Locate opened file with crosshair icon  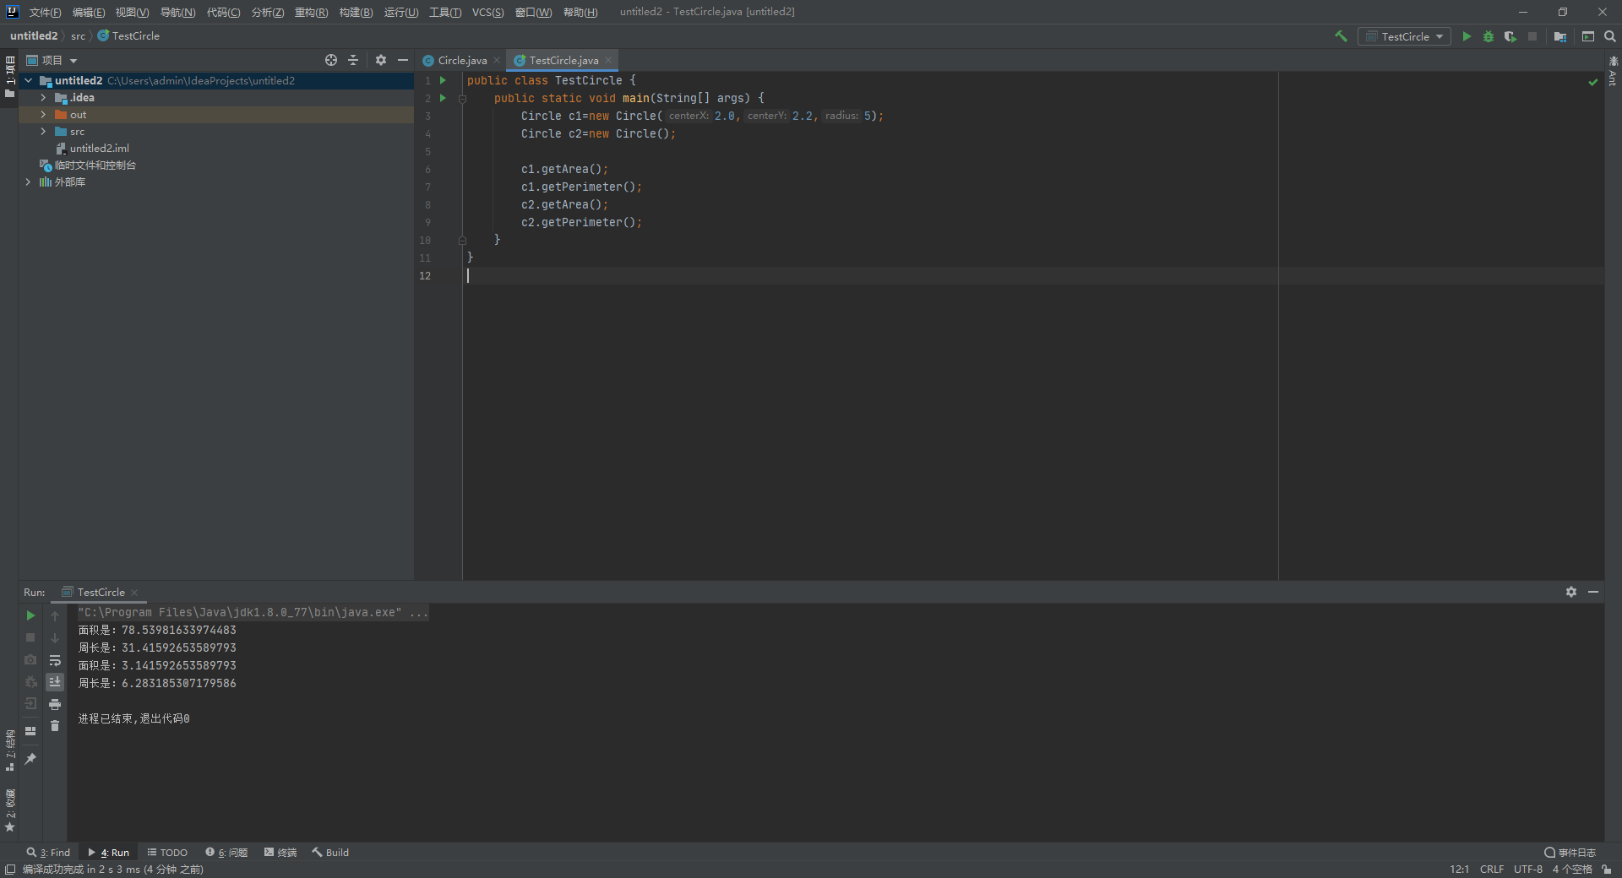click(x=331, y=60)
